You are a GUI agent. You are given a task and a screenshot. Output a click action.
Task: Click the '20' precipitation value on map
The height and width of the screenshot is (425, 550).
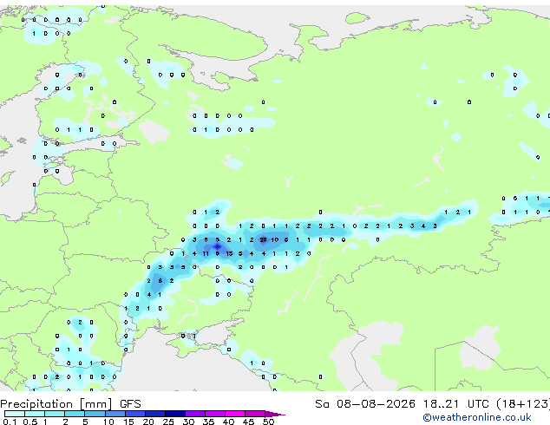pos(263,240)
